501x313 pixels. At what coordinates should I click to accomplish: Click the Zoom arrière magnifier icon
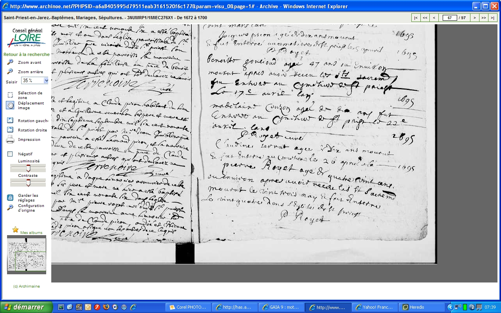point(10,72)
